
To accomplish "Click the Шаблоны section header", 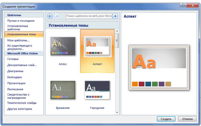I will 24,15.
